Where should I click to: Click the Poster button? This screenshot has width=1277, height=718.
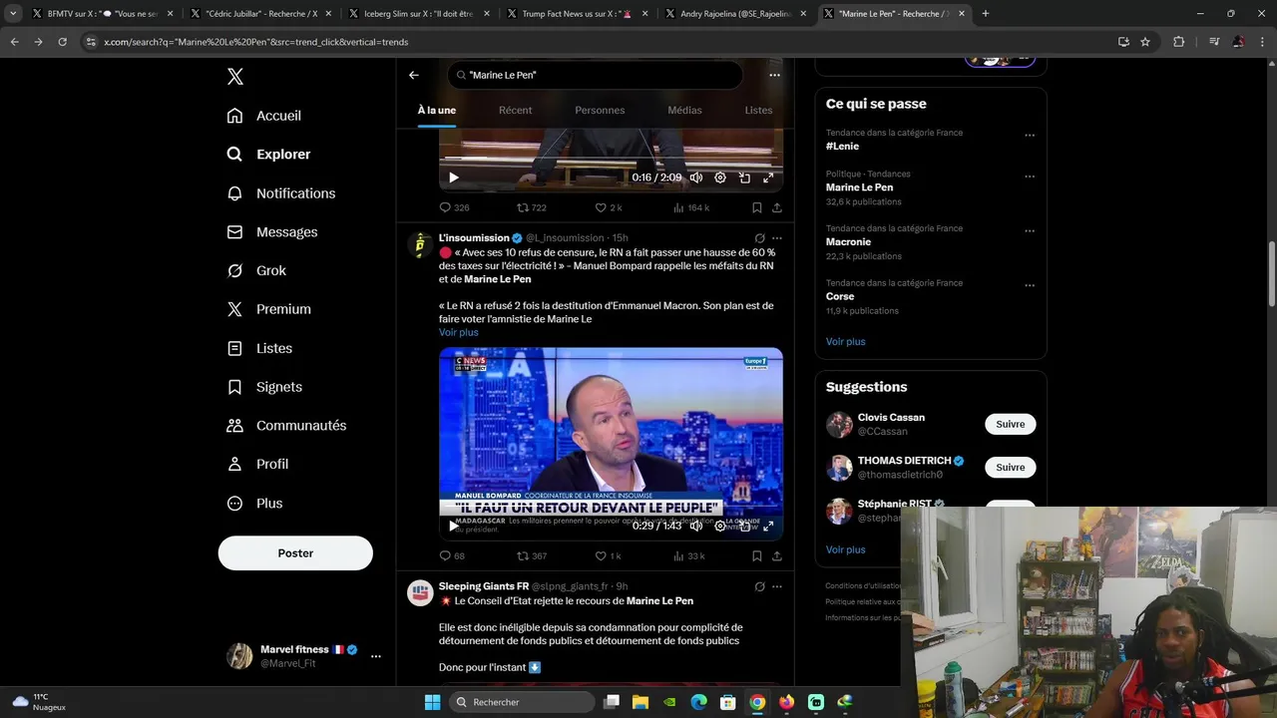pyautogui.click(x=295, y=553)
